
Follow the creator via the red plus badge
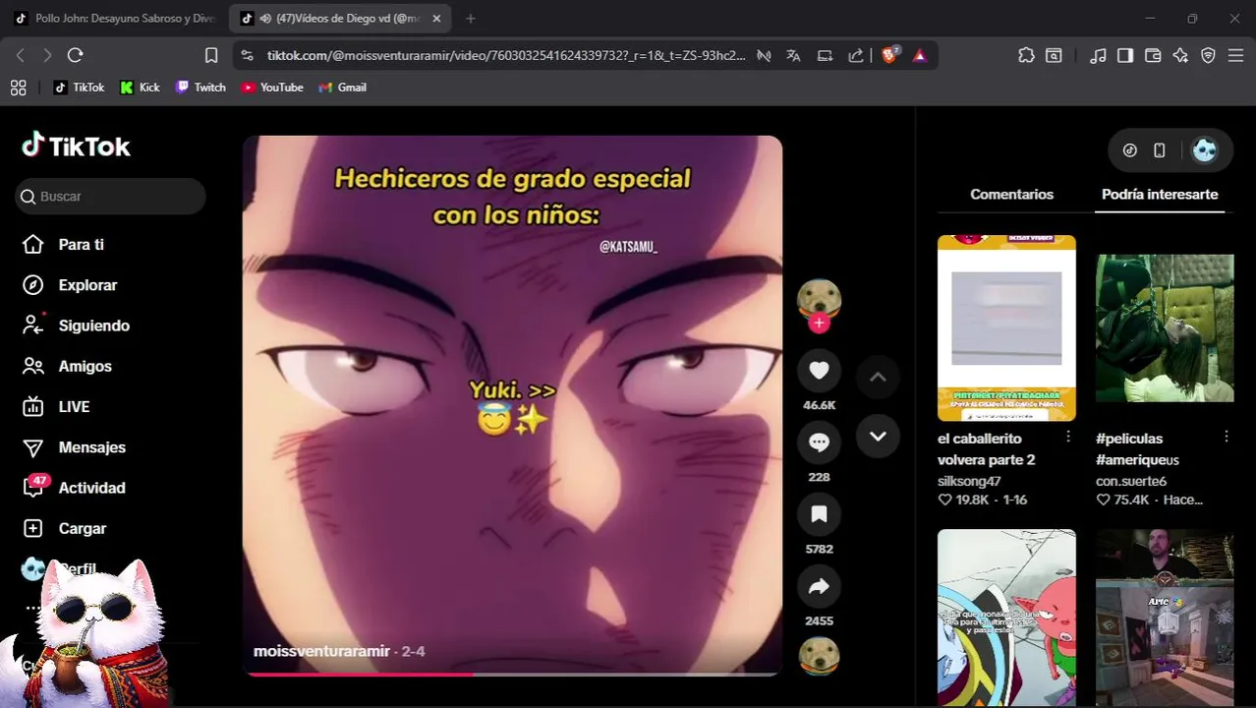click(x=819, y=324)
